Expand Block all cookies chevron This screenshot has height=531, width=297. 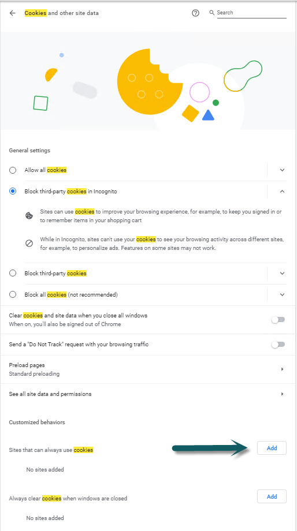pos(282,294)
